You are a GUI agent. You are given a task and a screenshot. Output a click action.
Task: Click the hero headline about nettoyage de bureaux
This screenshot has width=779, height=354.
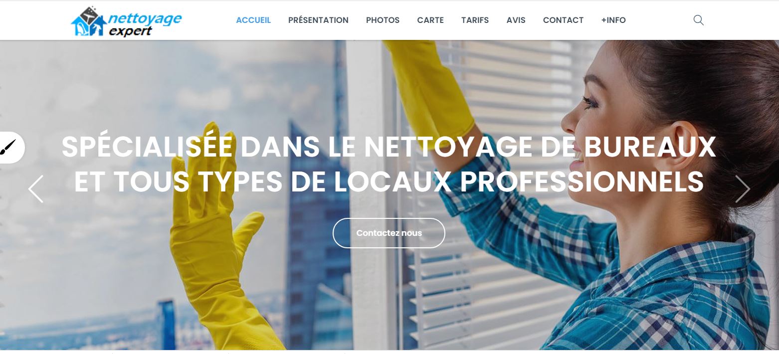coord(389,164)
